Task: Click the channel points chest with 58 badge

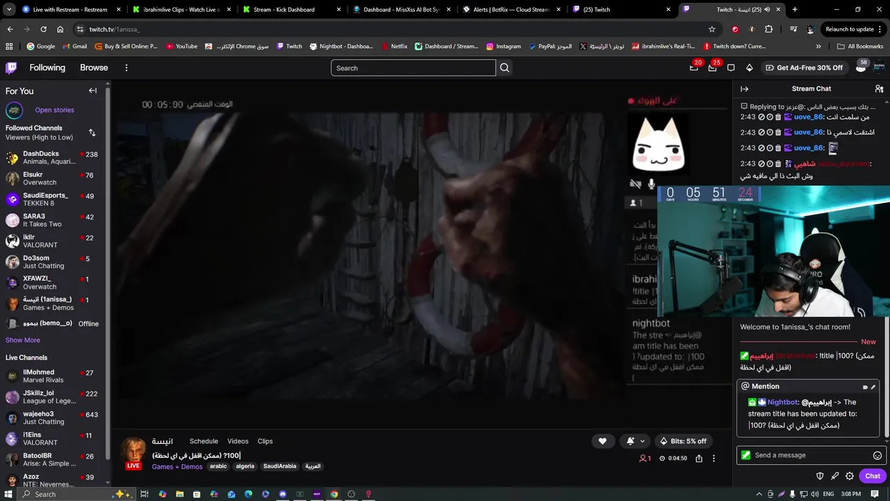Action: point(861,66)
